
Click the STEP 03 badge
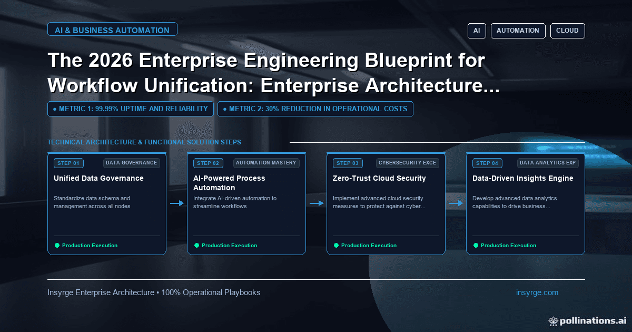[x=348, y=163]
